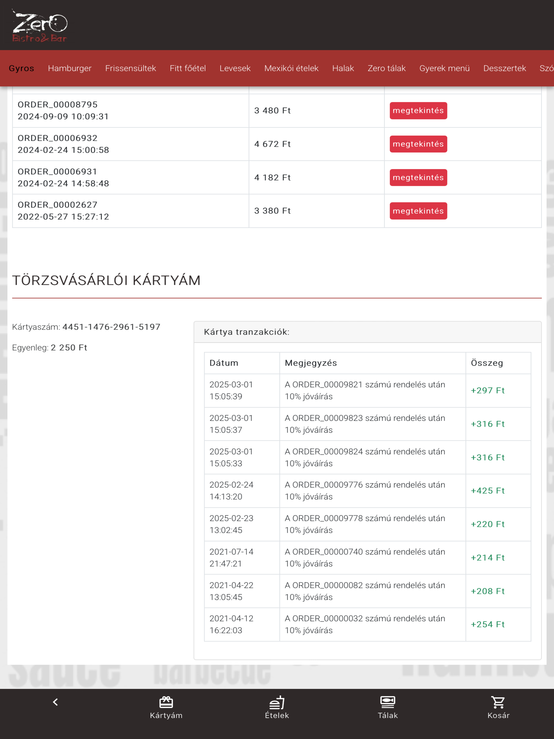The image size is (554, 739).
Task: Select the Halak category
Action: 343,68
